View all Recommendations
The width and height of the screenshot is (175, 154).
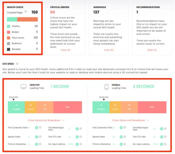pyautogui.click(x=152, y=50)
